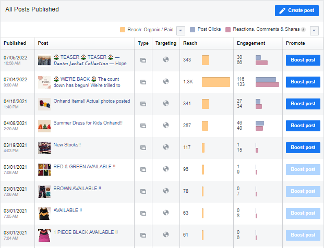324x248 pixels.
Task: Click the photo type icon for Onhand Items post
Action: [143, 104]
